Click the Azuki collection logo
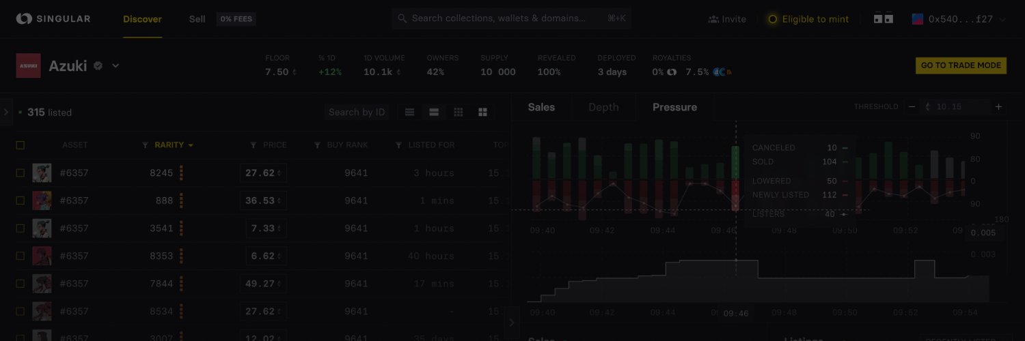Screen dimensions: 1025x341 (x=29, y=65)
